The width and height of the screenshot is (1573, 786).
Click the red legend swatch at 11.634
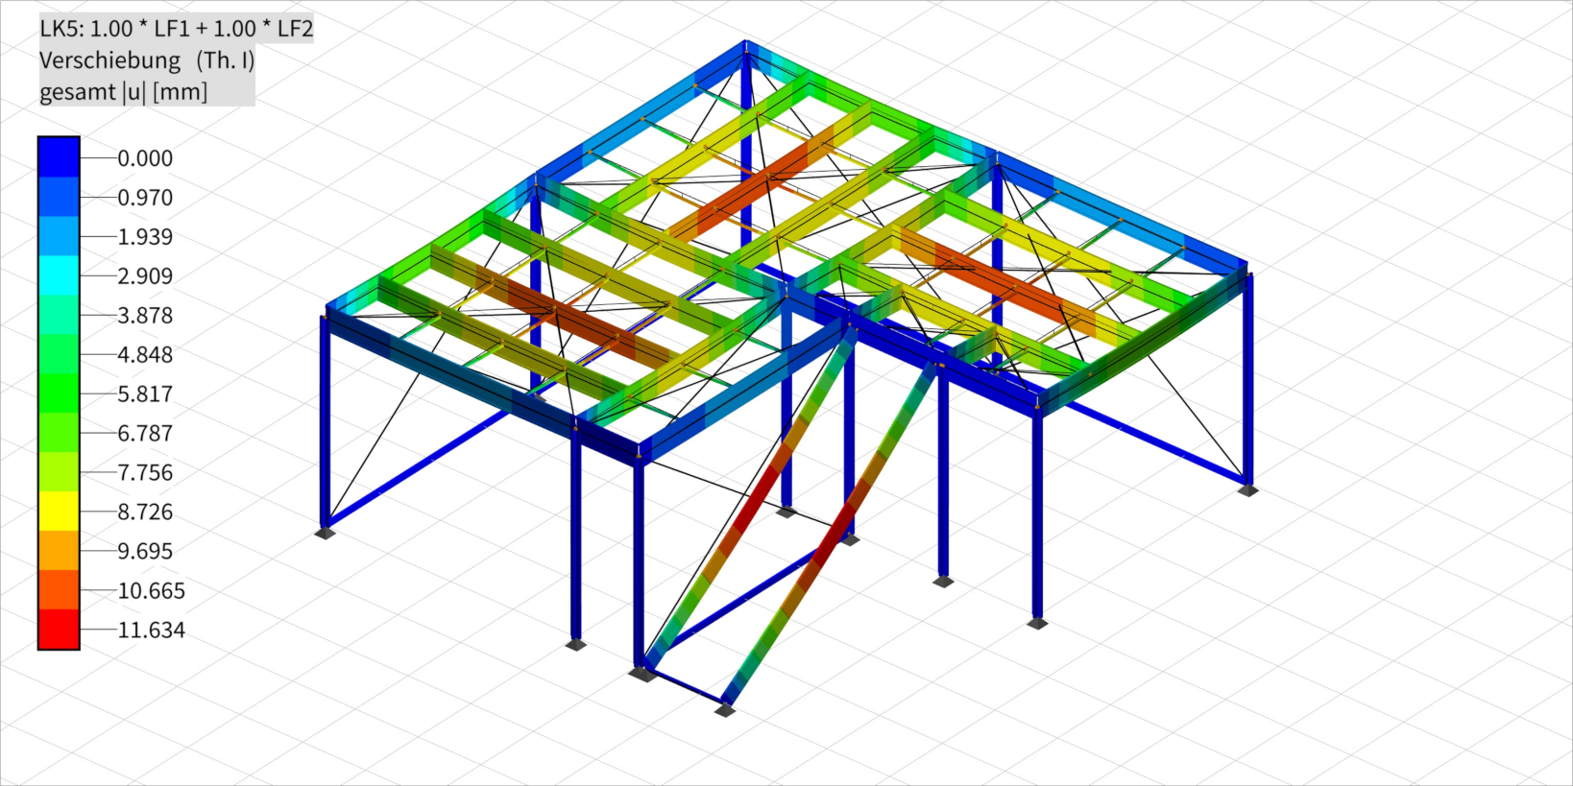[x=59, y=630]
